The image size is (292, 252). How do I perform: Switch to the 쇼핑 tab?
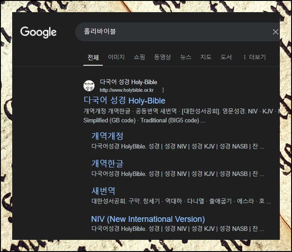tap(139, 57)
